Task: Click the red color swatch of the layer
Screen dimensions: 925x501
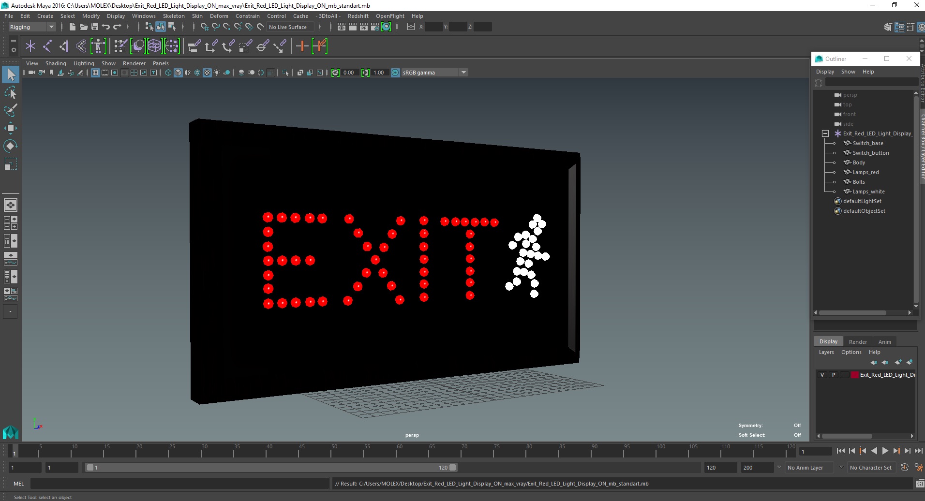Action: (x=854, y=375)
